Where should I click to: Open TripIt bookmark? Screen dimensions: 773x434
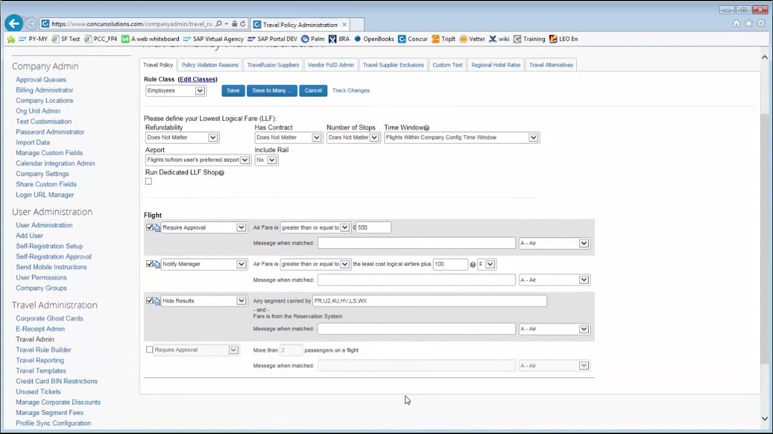444,39
